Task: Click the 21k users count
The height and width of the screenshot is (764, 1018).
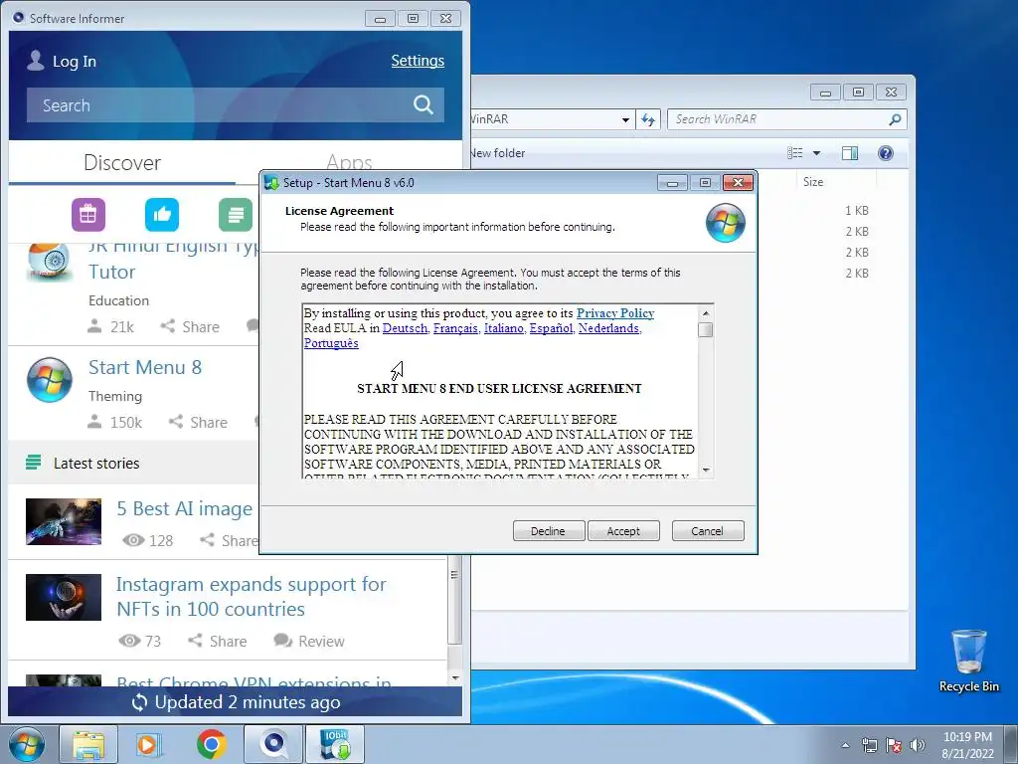Action: 111,326
